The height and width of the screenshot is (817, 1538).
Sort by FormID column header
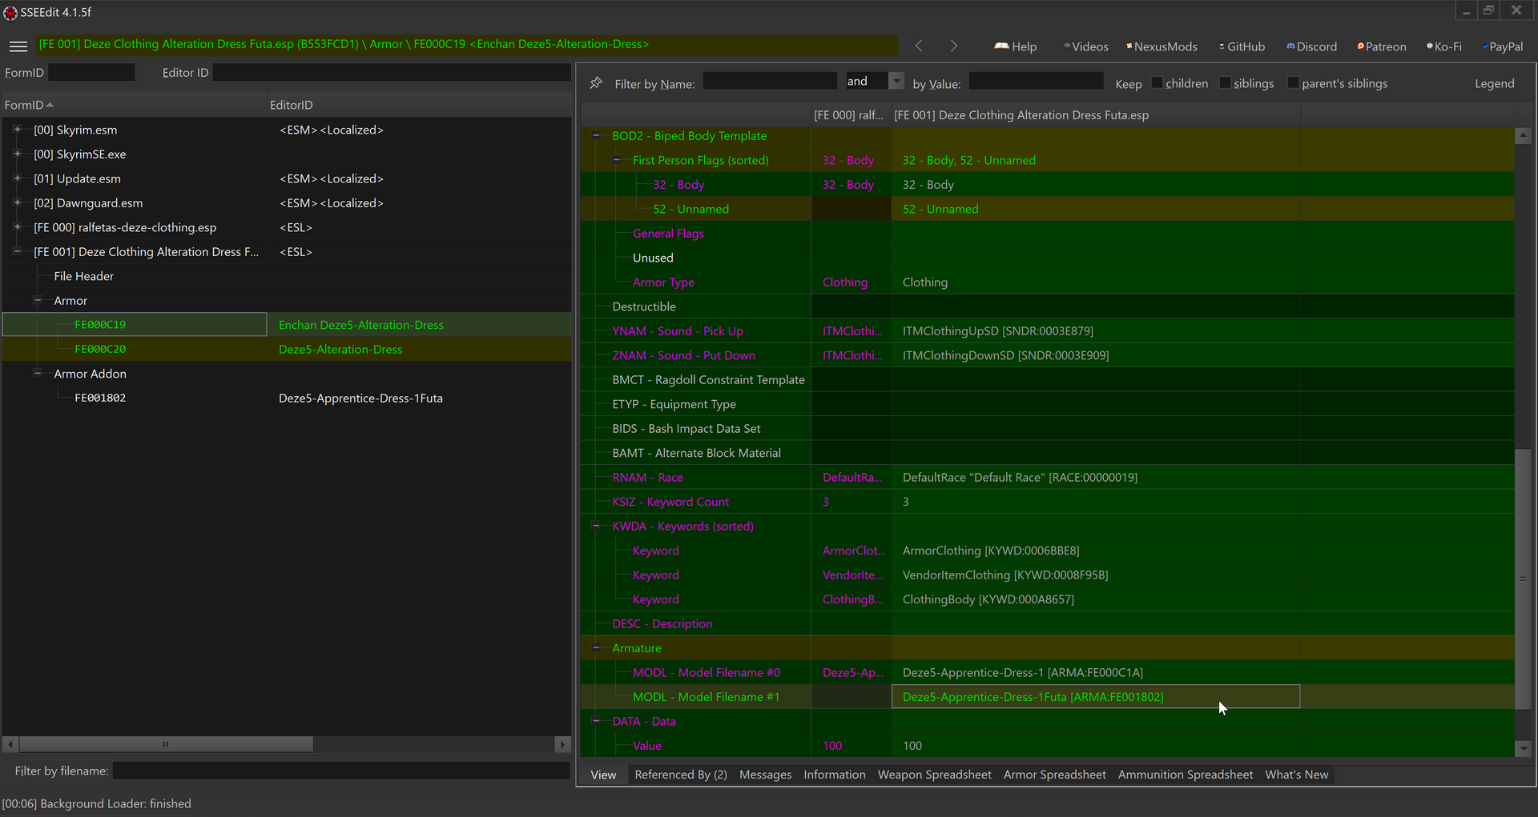134,105
